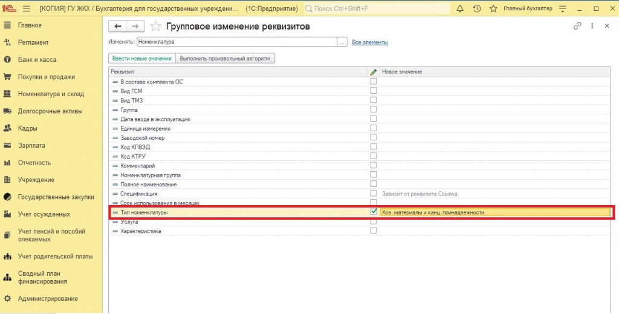Screen dimensions: 619x314
Task: Open the hamburger functions menu in title bar
Action: coord(27,8)
